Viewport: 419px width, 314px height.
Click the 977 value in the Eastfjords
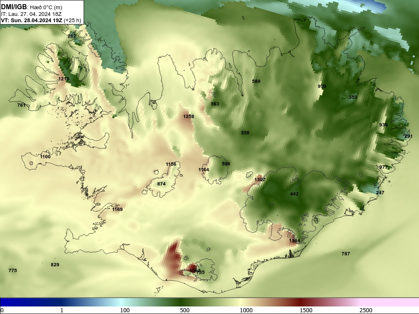click(x=383, y=167)
